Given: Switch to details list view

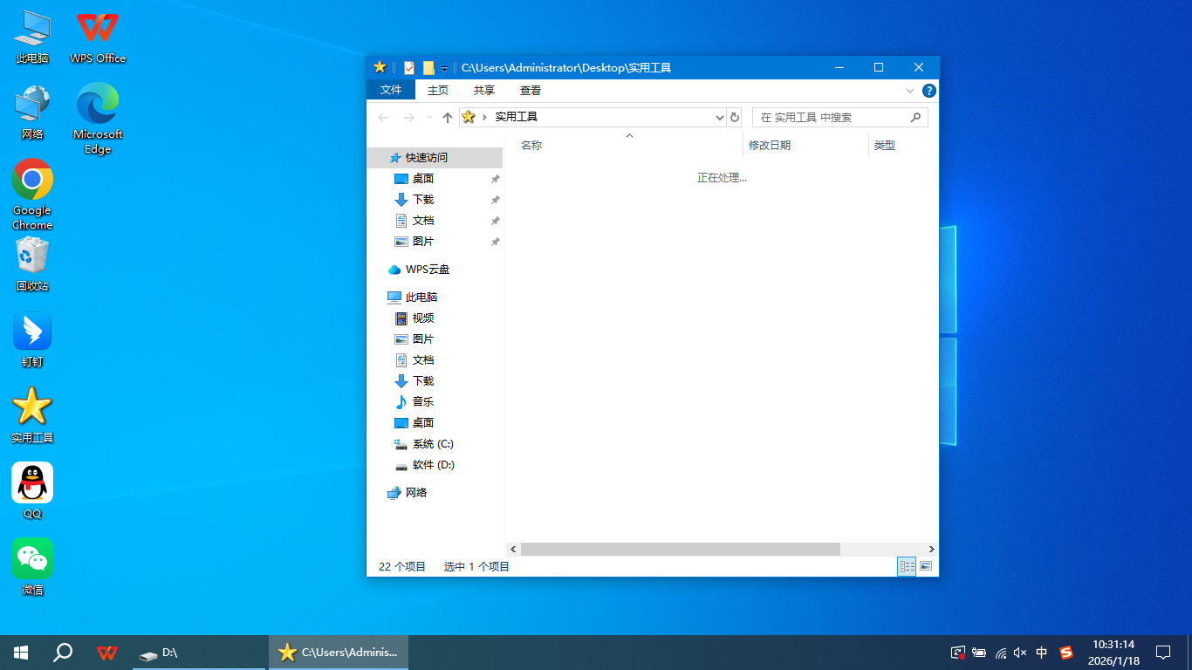Looking at the screenshot, I should [x=907, y=566].
